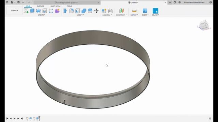This screenshot has height=122, width=218.
Task: Undo the last action
Action: [x=23, y=2]
